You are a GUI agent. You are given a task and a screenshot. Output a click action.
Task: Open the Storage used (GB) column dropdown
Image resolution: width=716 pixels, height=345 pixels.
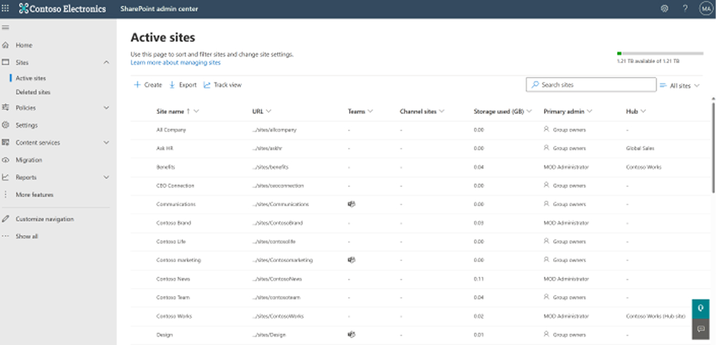click(529, 112)
